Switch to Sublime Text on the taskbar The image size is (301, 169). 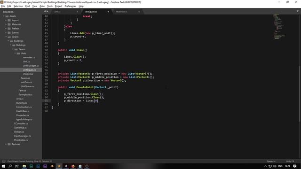tap(59, 166)
